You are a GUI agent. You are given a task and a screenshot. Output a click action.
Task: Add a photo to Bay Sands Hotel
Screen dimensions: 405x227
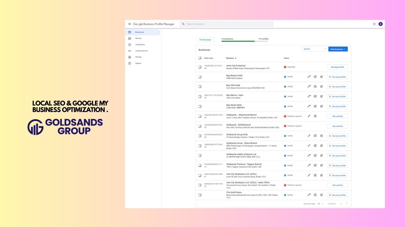[x=315, y=106]
